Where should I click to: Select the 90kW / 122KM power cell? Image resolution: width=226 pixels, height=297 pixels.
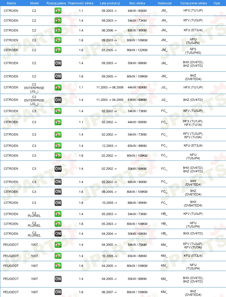(x=137, y=50)
